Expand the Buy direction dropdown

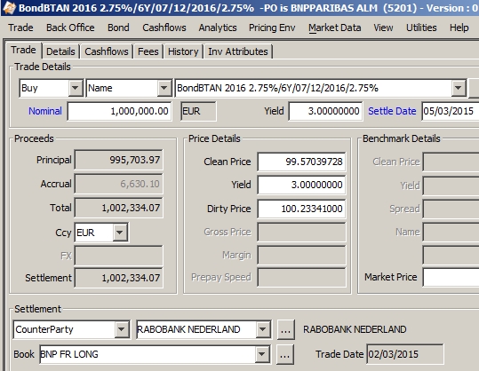point(76,88)
